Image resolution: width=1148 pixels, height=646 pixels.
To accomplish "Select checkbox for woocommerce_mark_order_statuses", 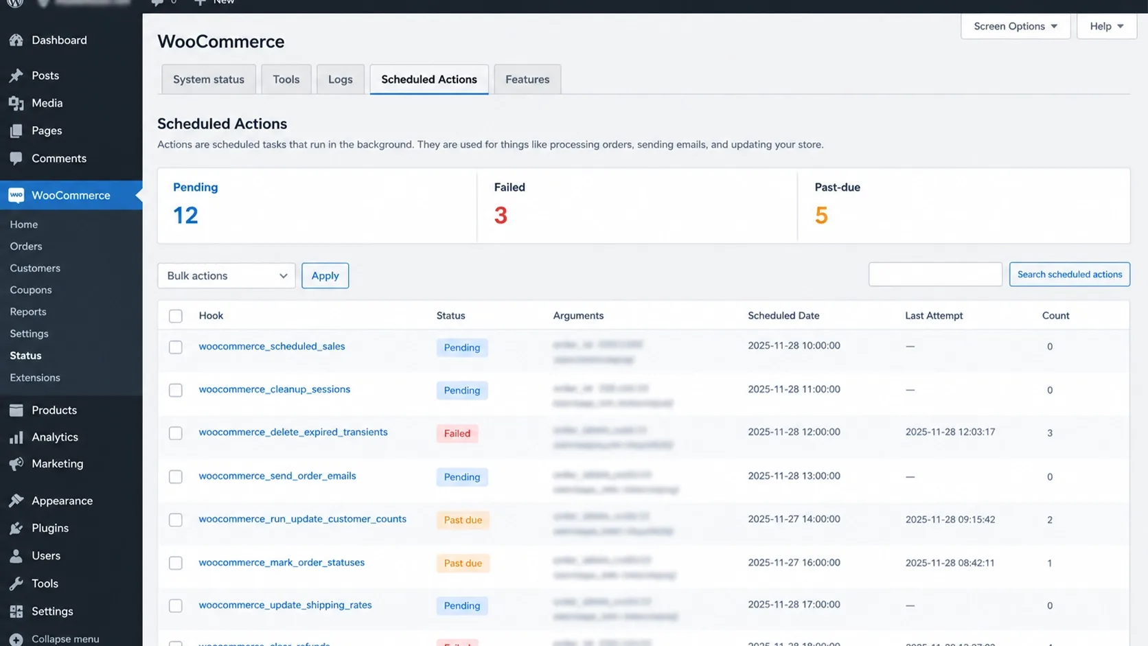I will pyautogui.click(x=176, y=563).
